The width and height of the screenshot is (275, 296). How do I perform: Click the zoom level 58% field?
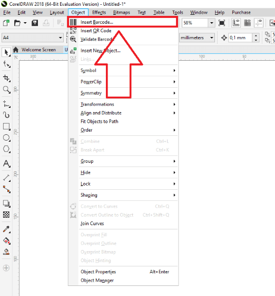click(x=195, y=23)
